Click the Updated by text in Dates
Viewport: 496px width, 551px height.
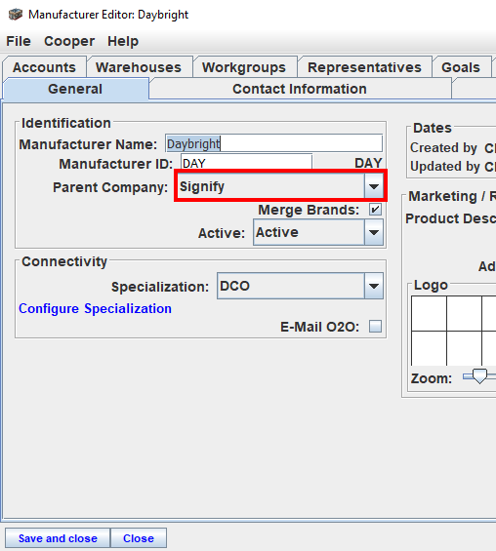[x=445, y=166]
